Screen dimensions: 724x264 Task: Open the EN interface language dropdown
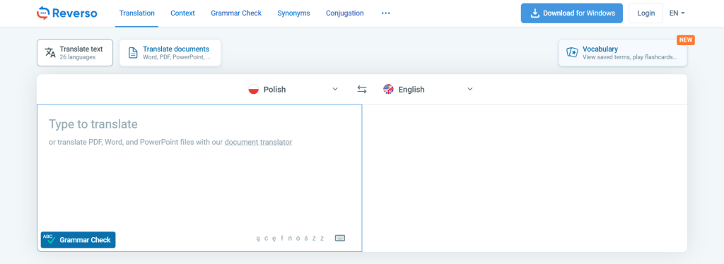tap(677, 13)
